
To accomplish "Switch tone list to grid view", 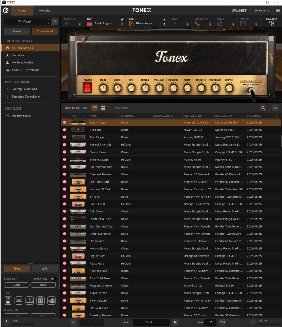I will click(103, 108).
